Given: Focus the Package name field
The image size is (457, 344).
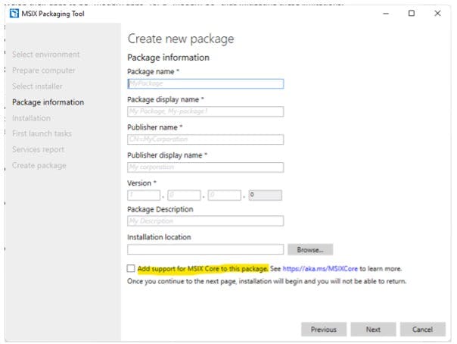Looking at the screenshot, I should point(206,84).
